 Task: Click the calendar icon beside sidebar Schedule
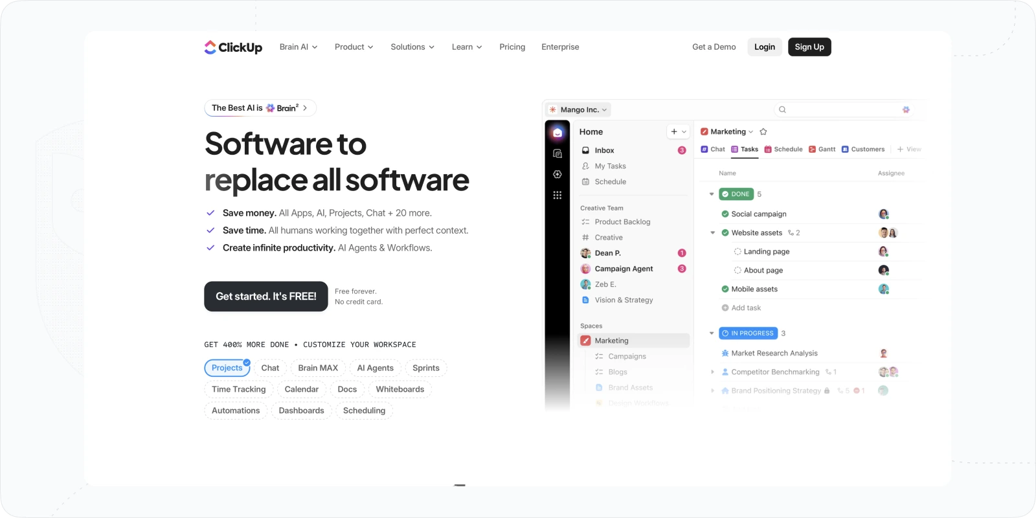[x=585, y=182]
